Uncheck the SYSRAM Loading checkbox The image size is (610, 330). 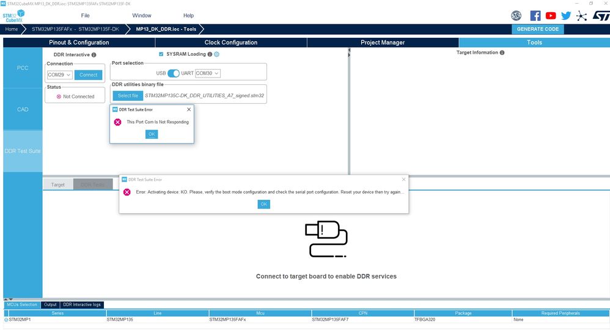coord(161,54)
